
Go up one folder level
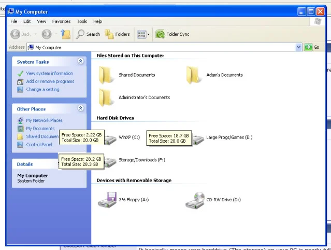66,34
